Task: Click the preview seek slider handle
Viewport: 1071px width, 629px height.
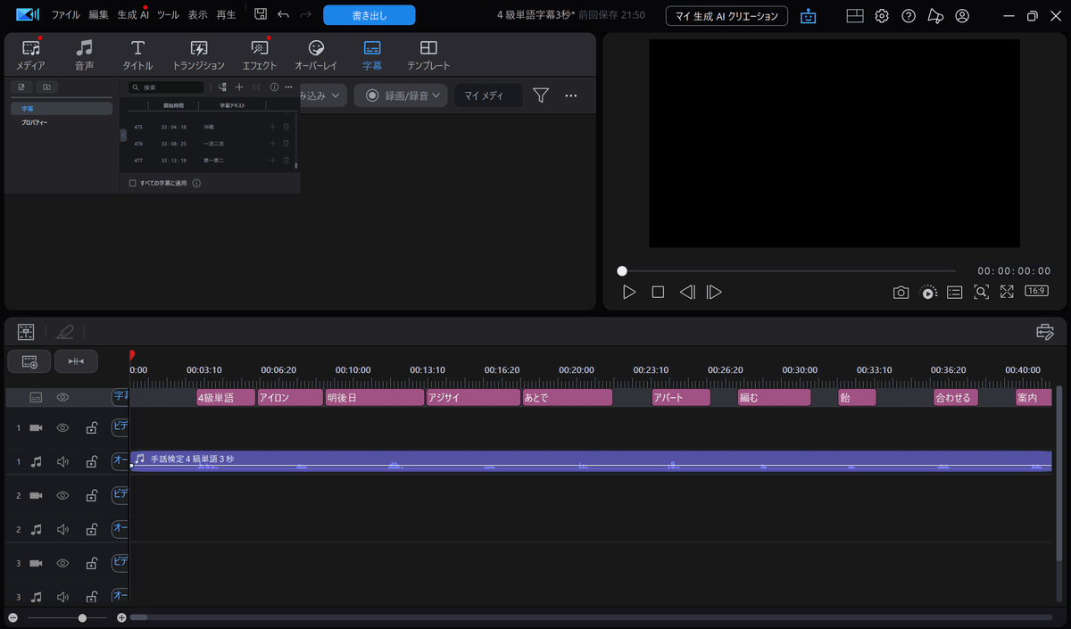Action: click(x=622, y=270)
